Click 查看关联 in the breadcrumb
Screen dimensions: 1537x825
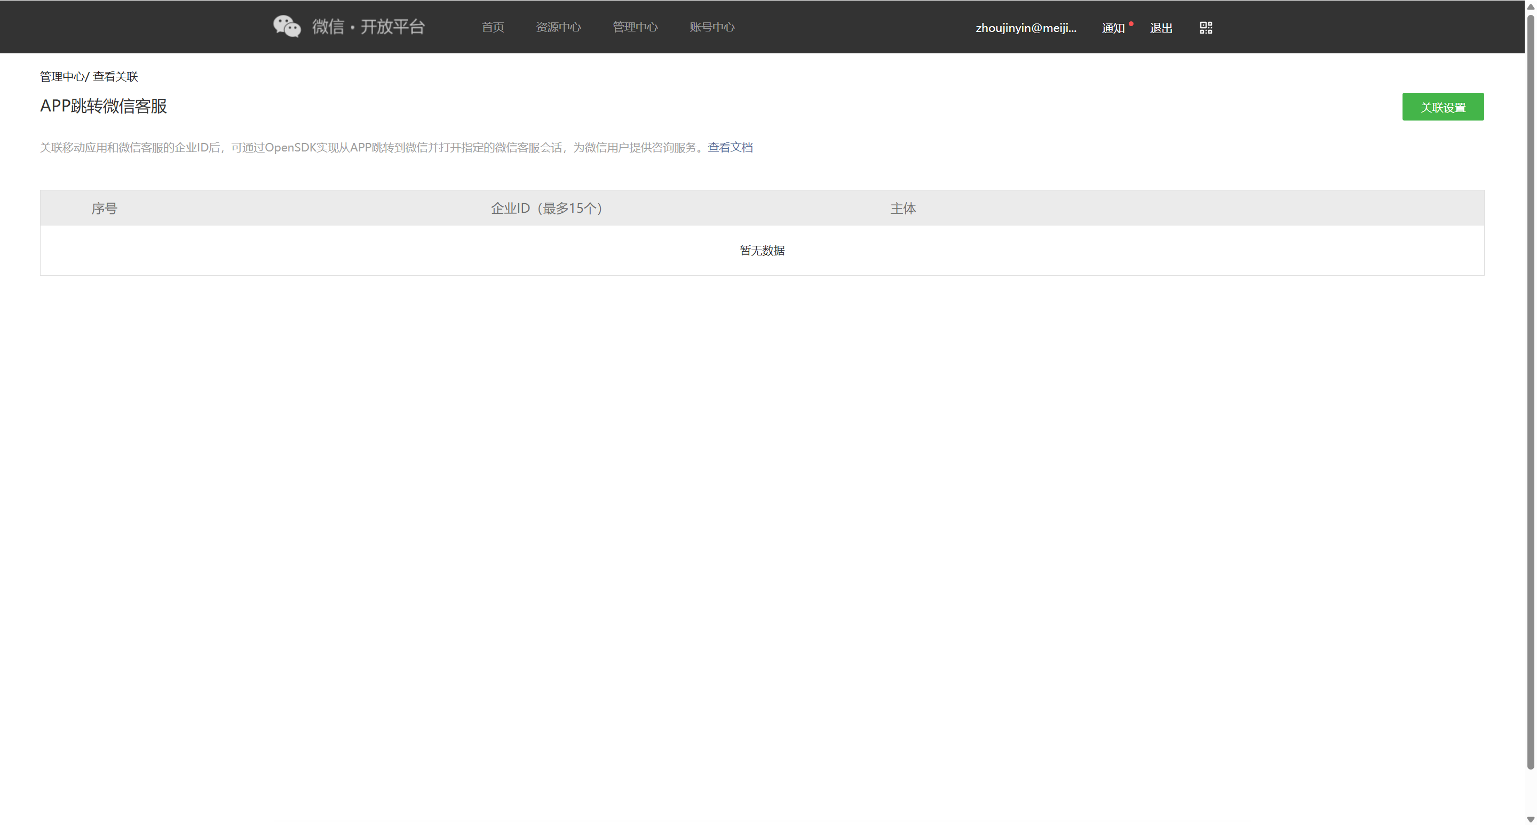[115, 76]
